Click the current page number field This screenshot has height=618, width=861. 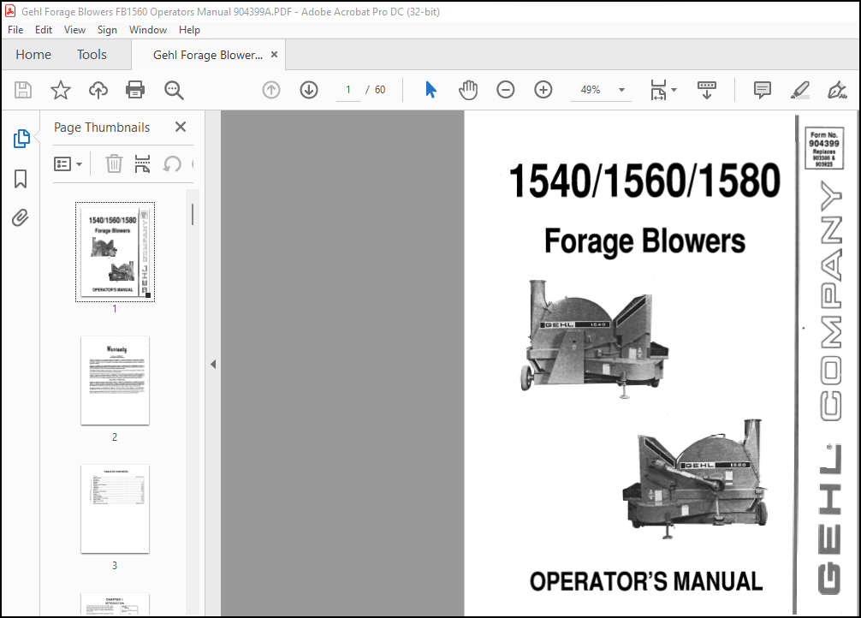(x=348, y=90)
